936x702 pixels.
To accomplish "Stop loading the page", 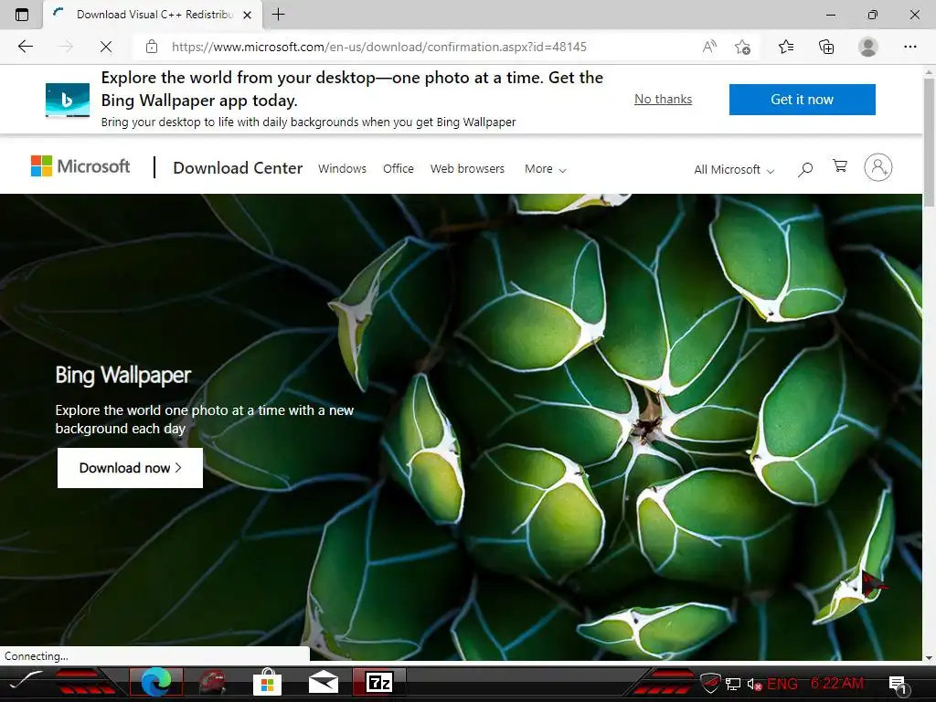I will pyautogui.click(x=106, y=47).
